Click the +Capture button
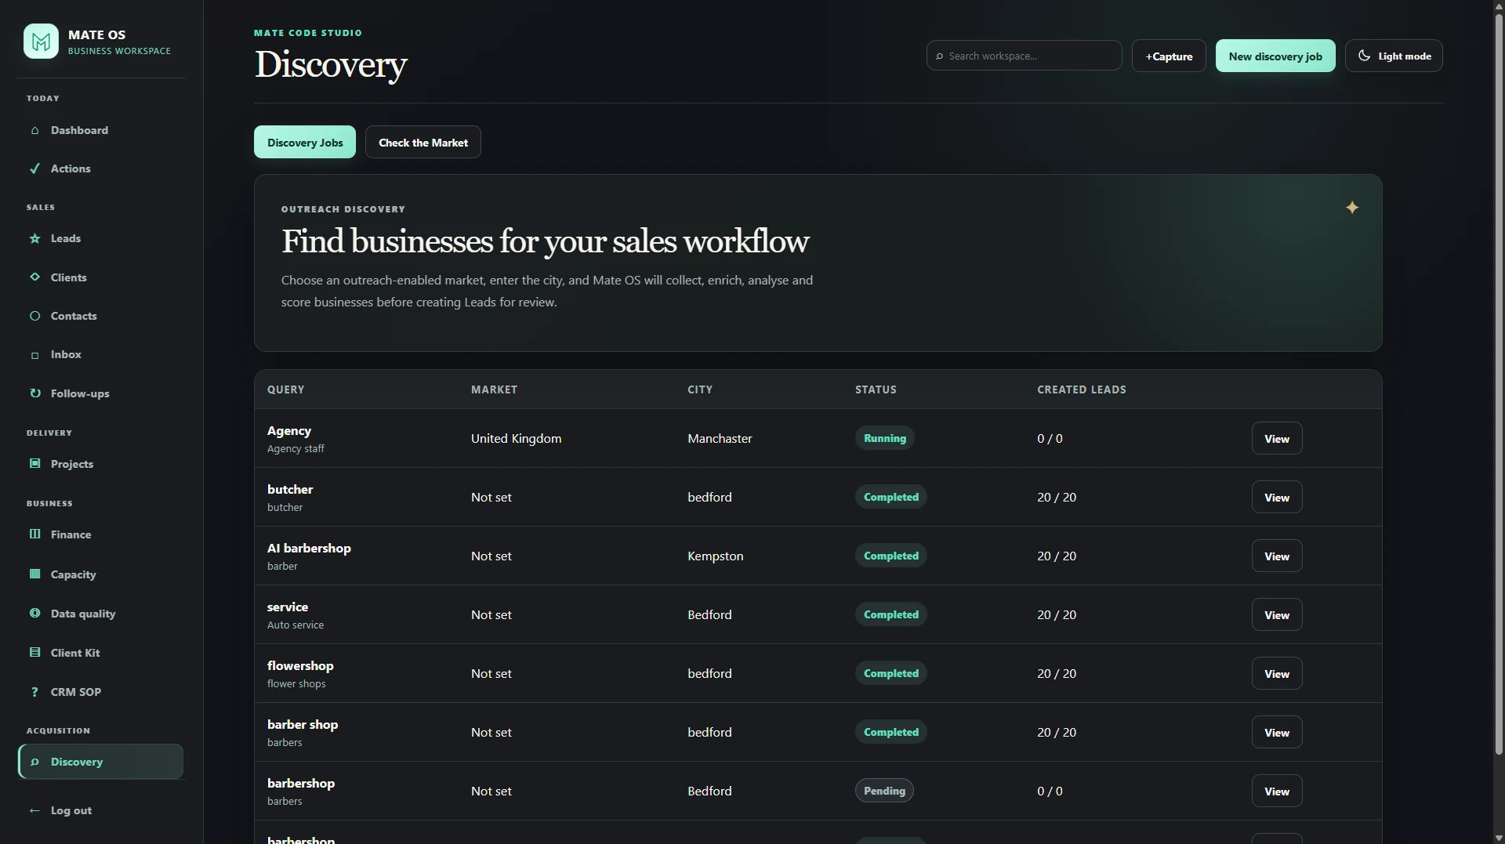This screenshot has width=1505, height=844. 1169,56
